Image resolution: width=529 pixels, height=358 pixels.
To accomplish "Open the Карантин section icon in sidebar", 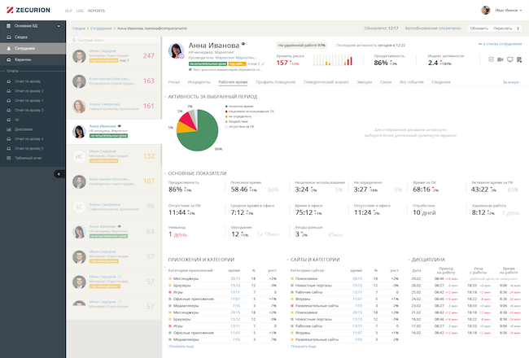I will click(8, 60).
